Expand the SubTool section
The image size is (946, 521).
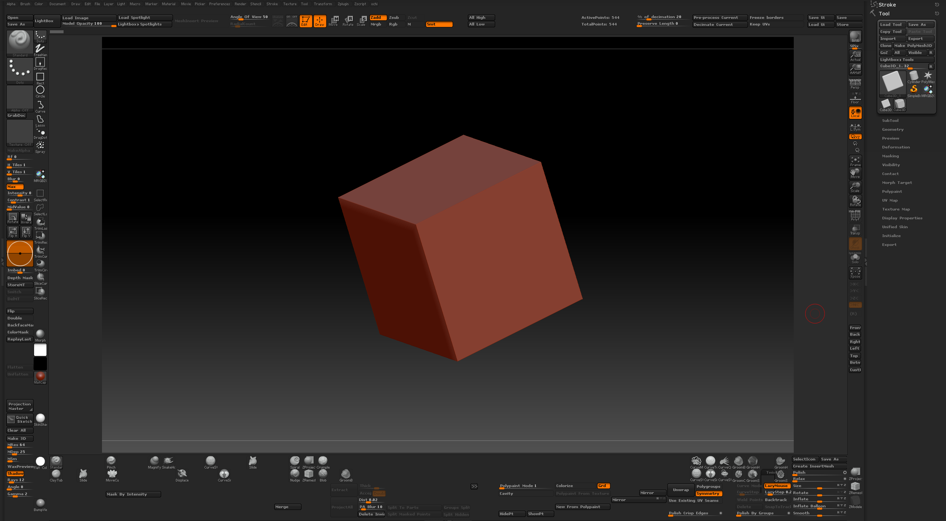[890, 120]
